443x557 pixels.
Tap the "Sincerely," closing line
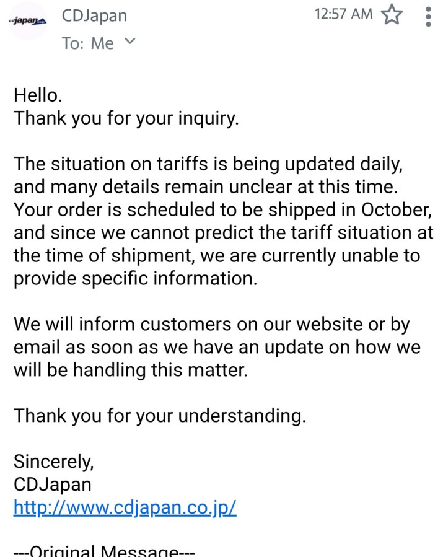[x=54, y=462]
